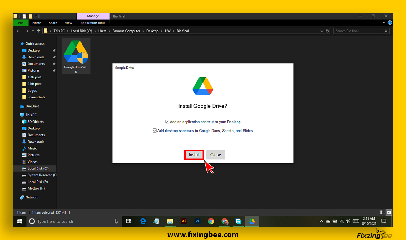Click the Close button in dialog

(x=215, y=155)
